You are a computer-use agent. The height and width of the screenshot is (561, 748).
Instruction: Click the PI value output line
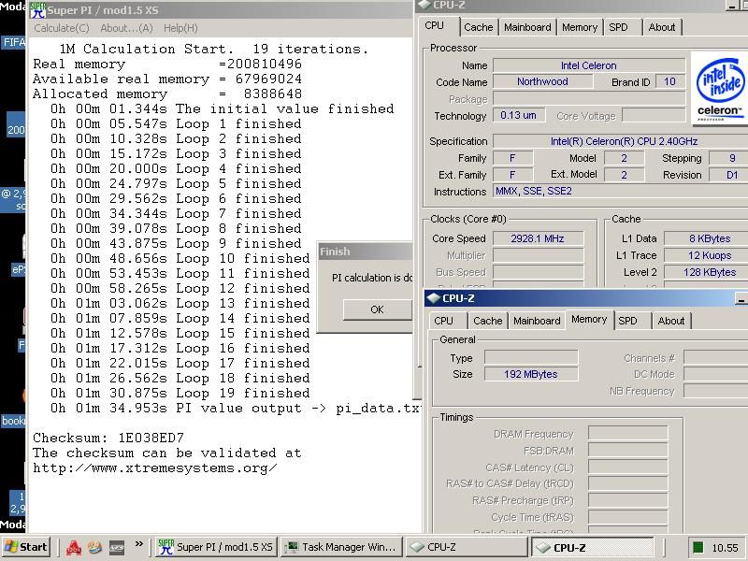235,408
